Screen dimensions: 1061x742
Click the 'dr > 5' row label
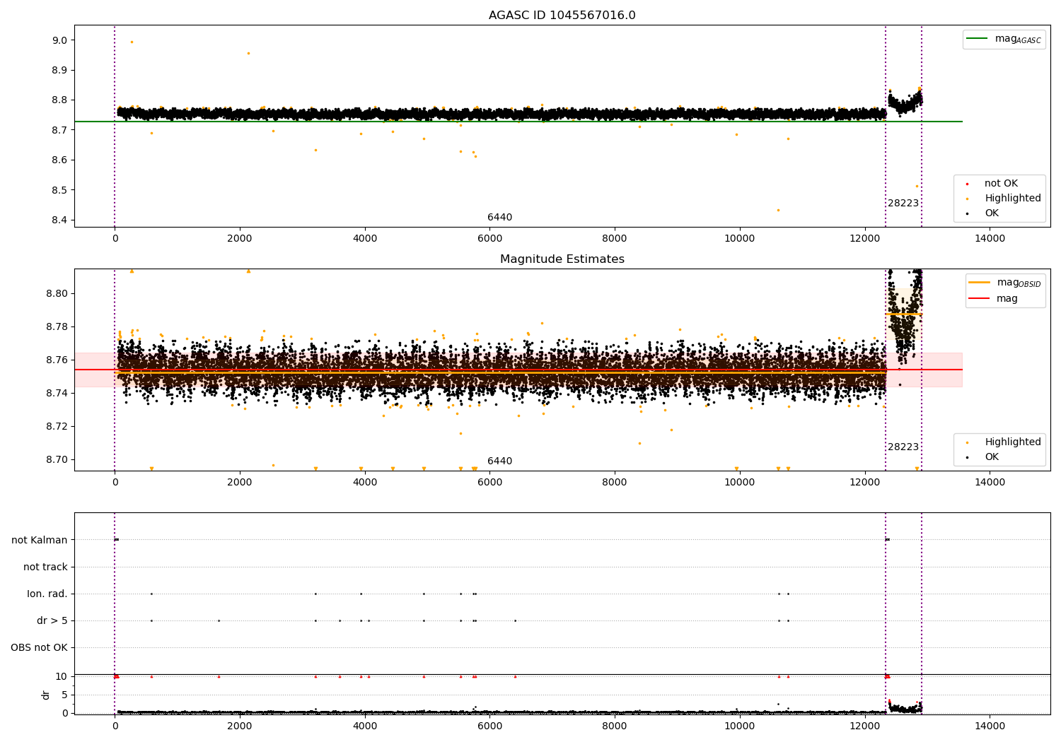[x=52, y=621]
